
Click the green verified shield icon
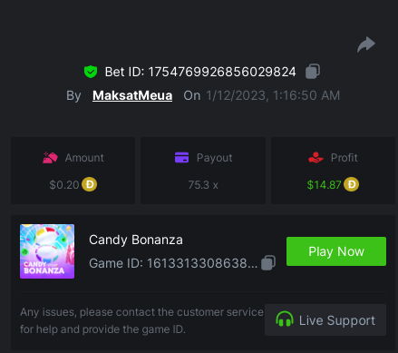tap(91, 72)
